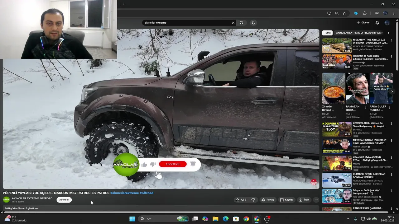The image size is (399, 224).
Task: Bookmark this page with the star icon
Action: tap(344, 13)
